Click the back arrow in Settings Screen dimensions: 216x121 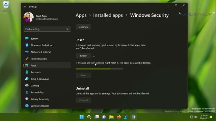(25, 7)
